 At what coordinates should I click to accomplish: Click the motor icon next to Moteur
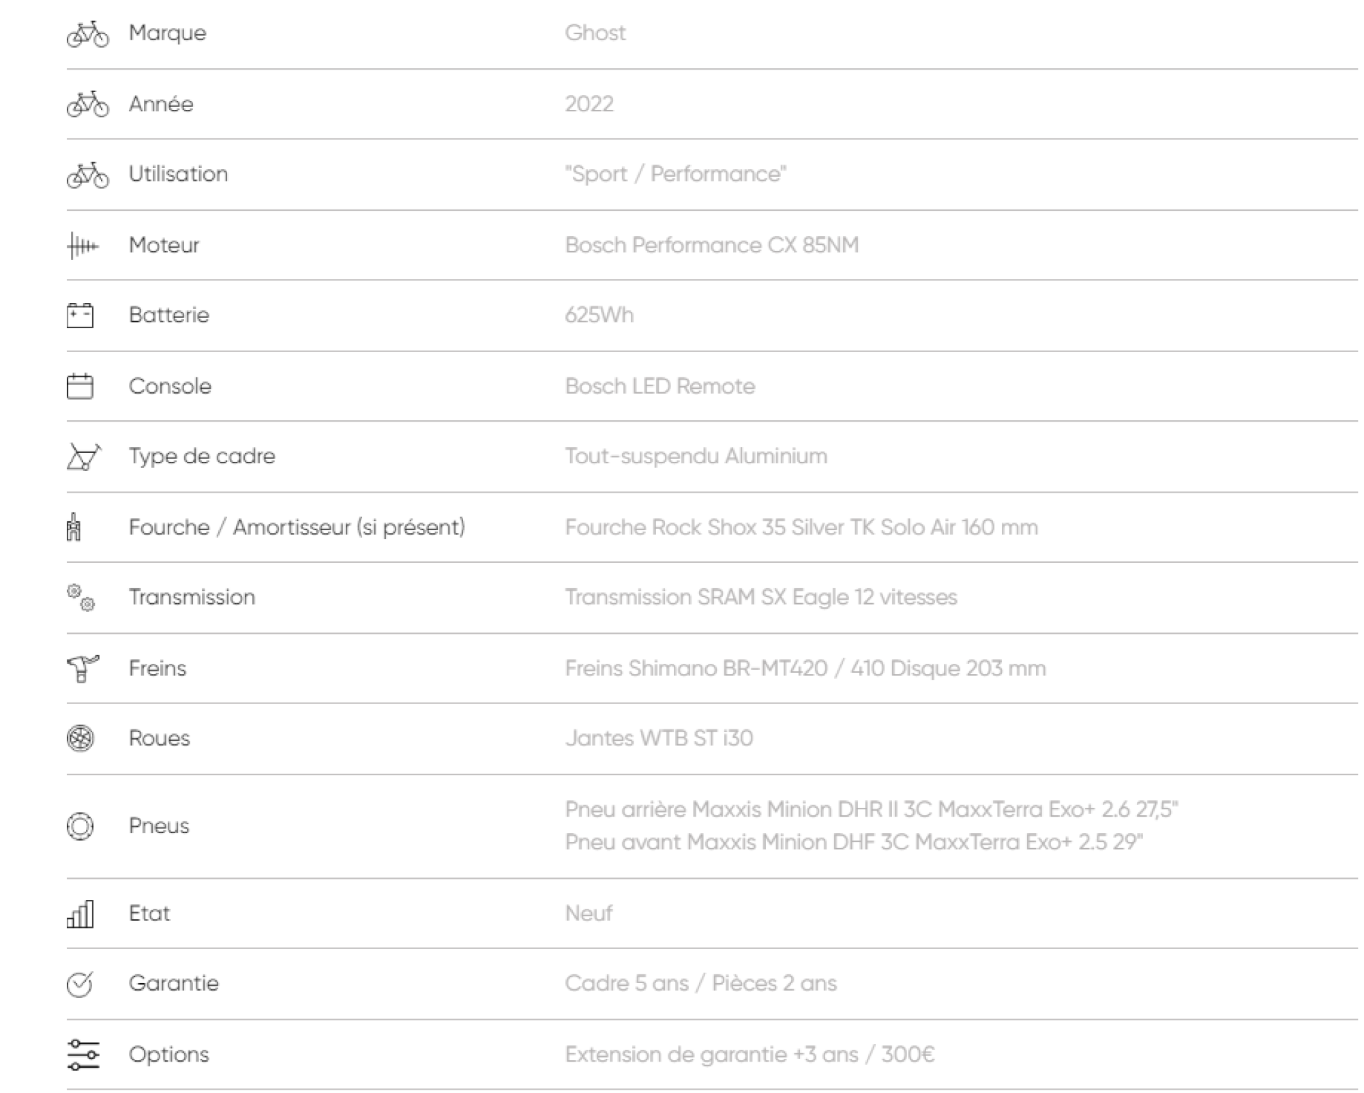pyautogui.click(x=83, y=246)
